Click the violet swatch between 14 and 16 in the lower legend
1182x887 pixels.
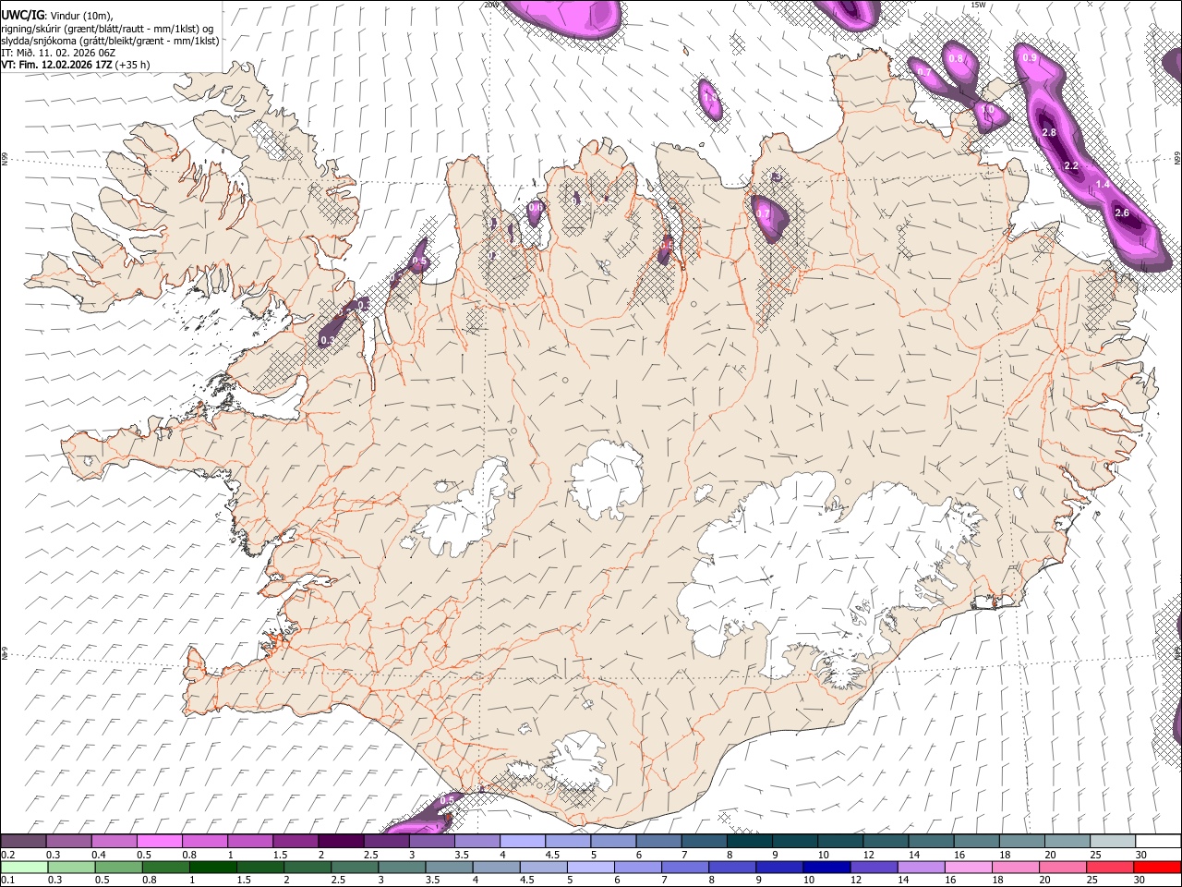click(x=921, y=867)
